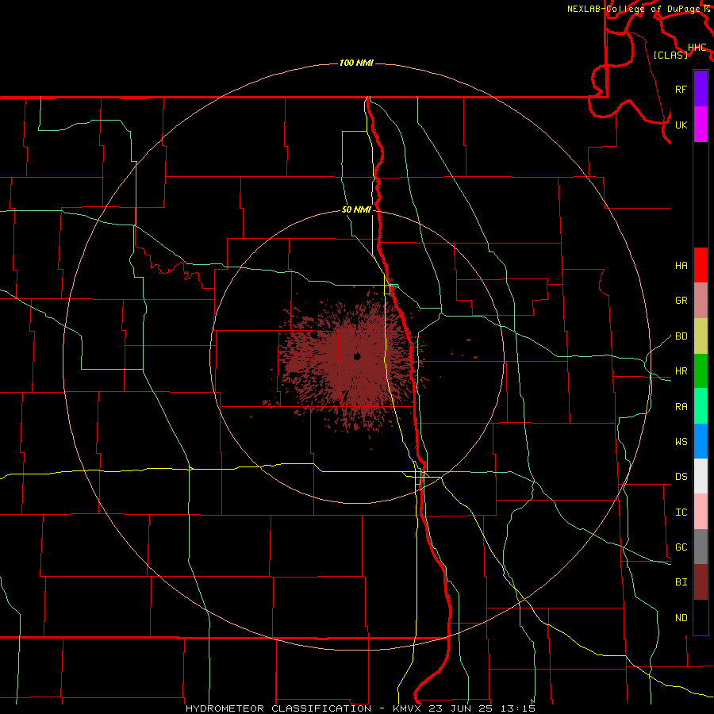Click the IC pink legend swatch
Screen dimensions: 714x714
[x=701, y=512]
